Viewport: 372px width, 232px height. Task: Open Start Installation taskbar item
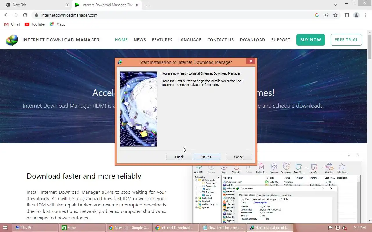pyautogui.click(x=270, y=228)
